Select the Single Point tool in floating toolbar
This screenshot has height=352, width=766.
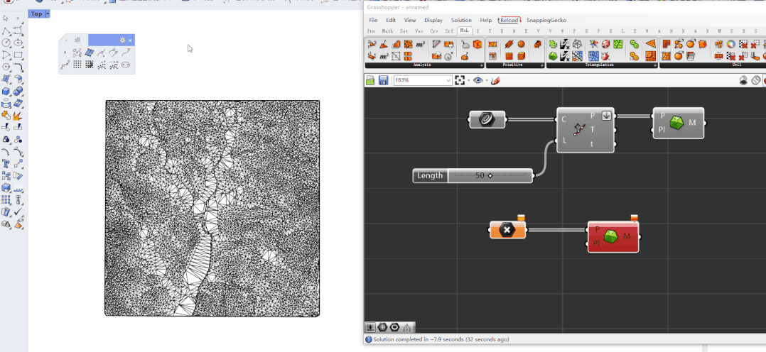tap(65, 53)
